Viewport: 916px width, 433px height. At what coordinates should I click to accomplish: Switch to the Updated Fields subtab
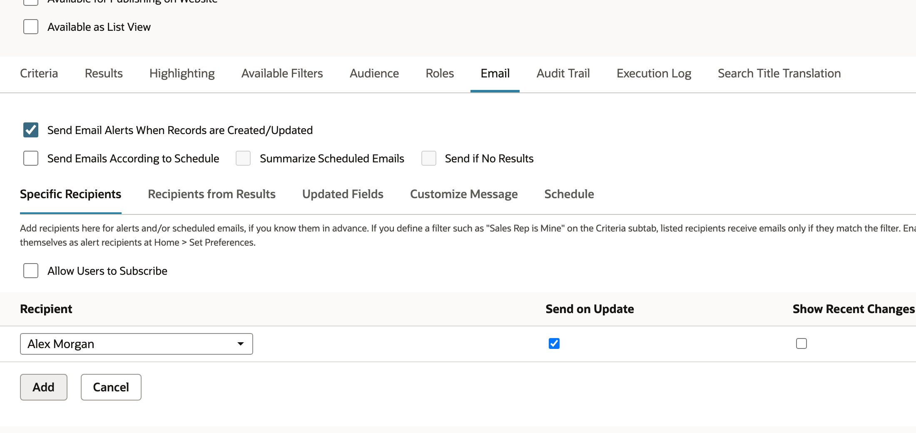[x=343, y=194]
